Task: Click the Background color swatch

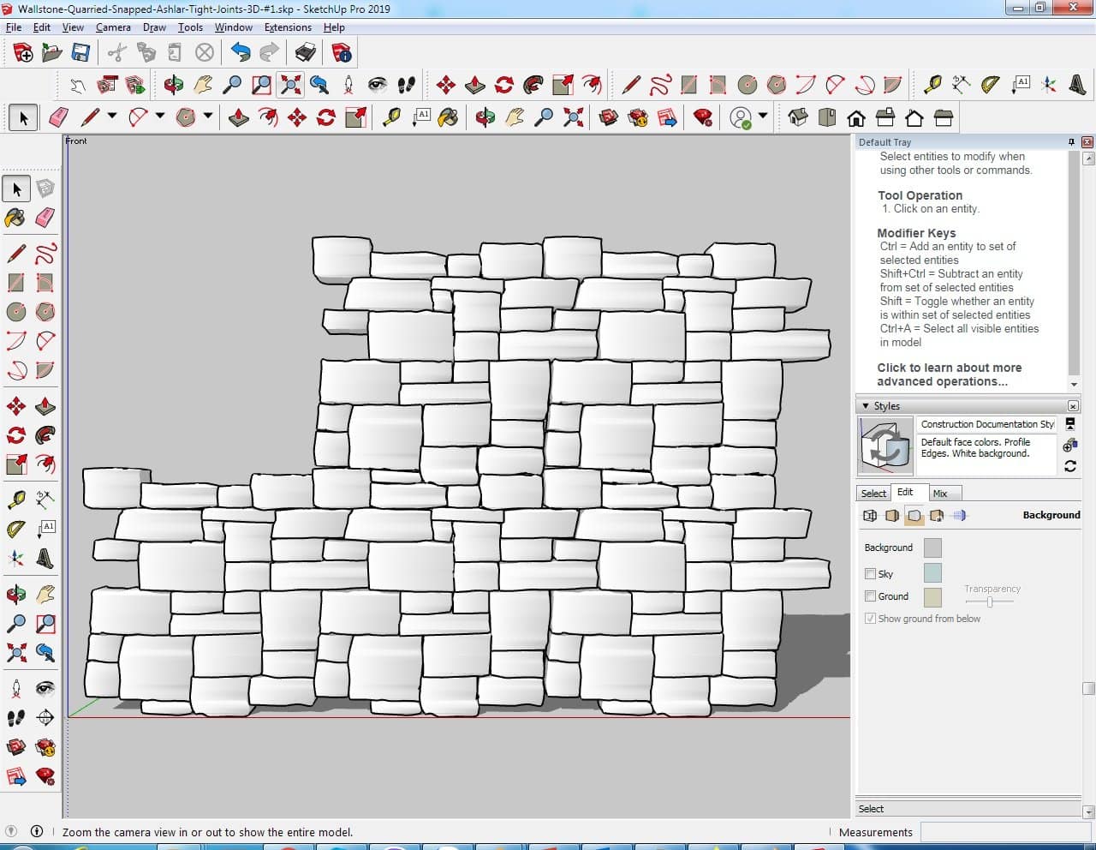Action: pos(932,548)
